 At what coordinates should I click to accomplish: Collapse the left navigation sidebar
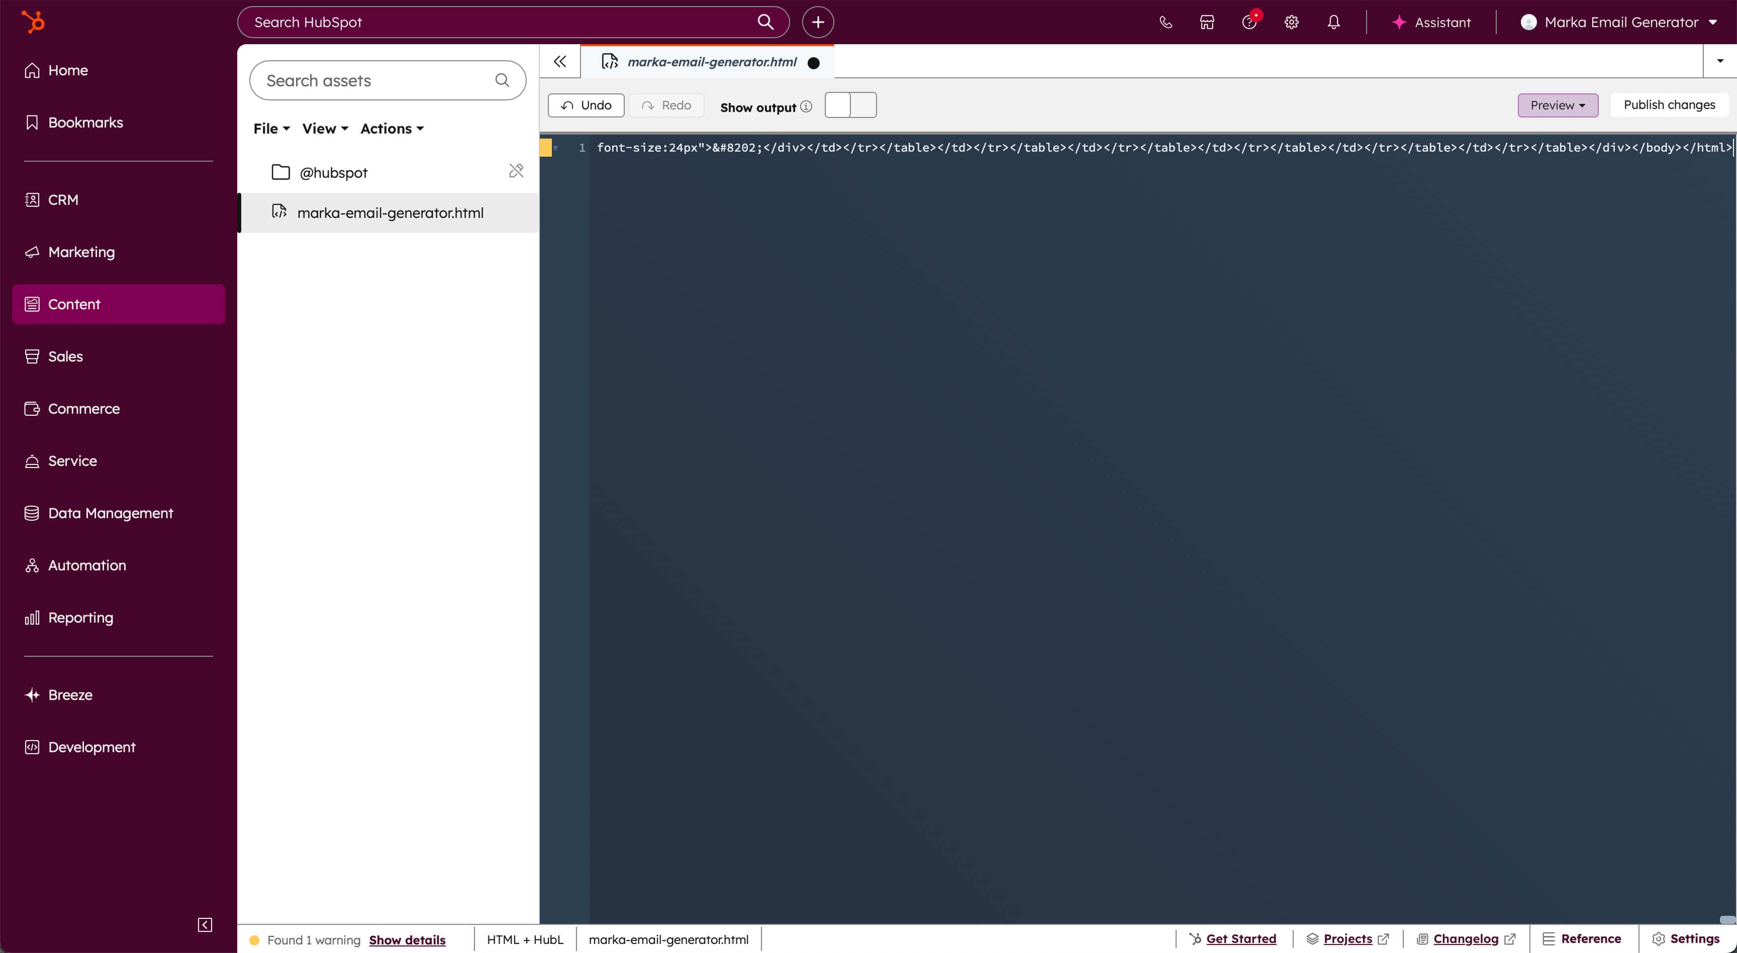[205, 924]
